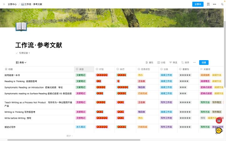The image size is (226, 141).
Task: Open the row Reading is Thinking 阅读即思考
Action: [x=21, y=81]
